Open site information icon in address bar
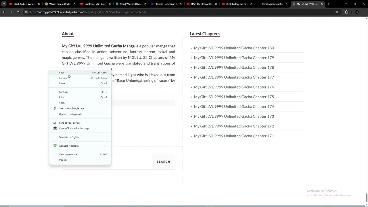The image size is (368, 207). coord(26,12)
